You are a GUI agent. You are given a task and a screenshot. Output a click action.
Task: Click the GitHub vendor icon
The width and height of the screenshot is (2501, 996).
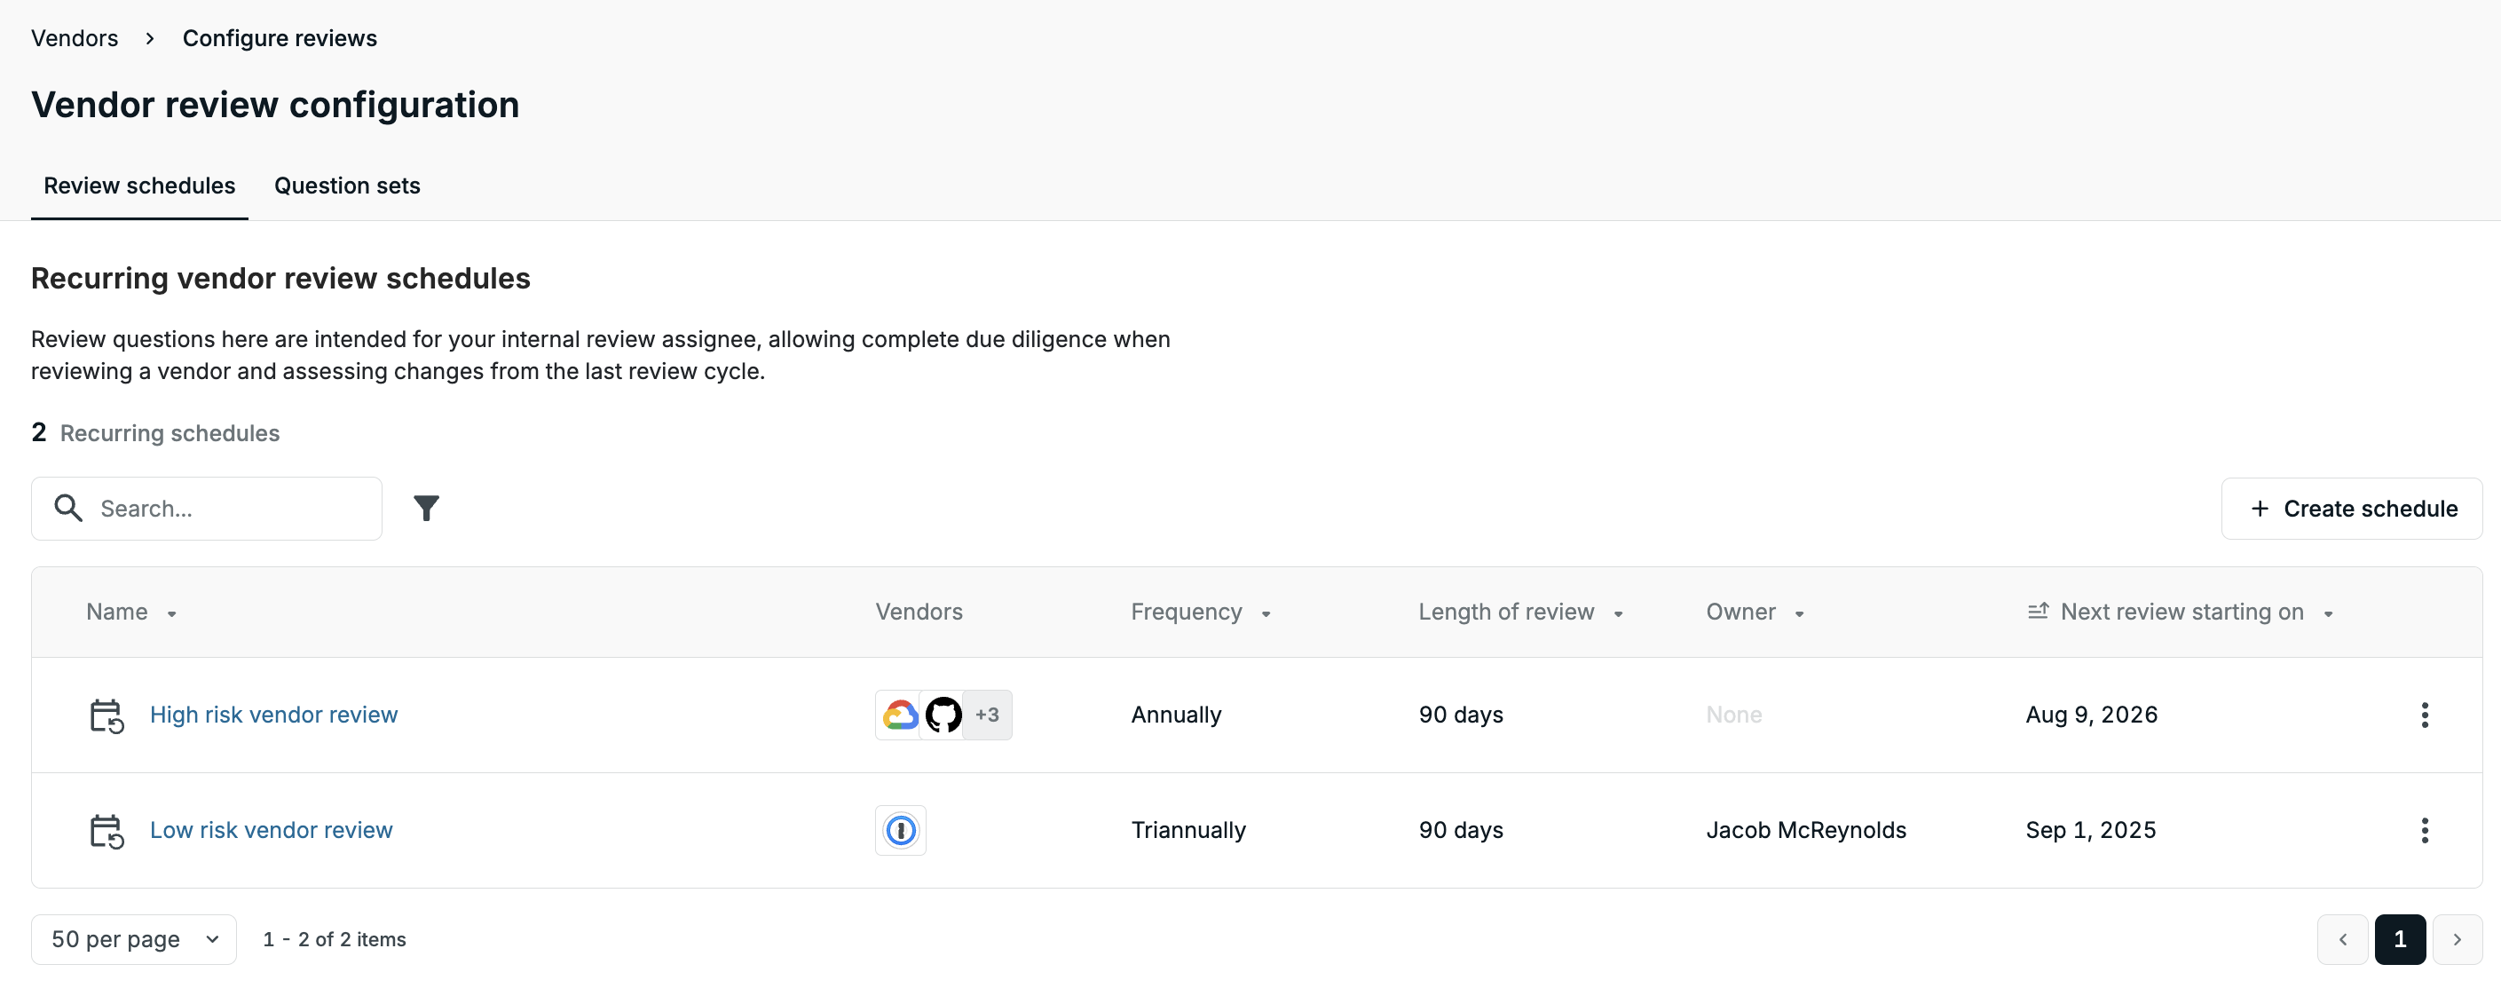coord(943,715)
